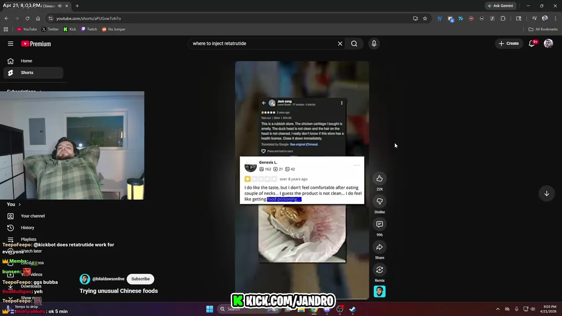Open the YouTube hamburger guide menu
This screenshot has height=316, width=562.
pos(11,43)
